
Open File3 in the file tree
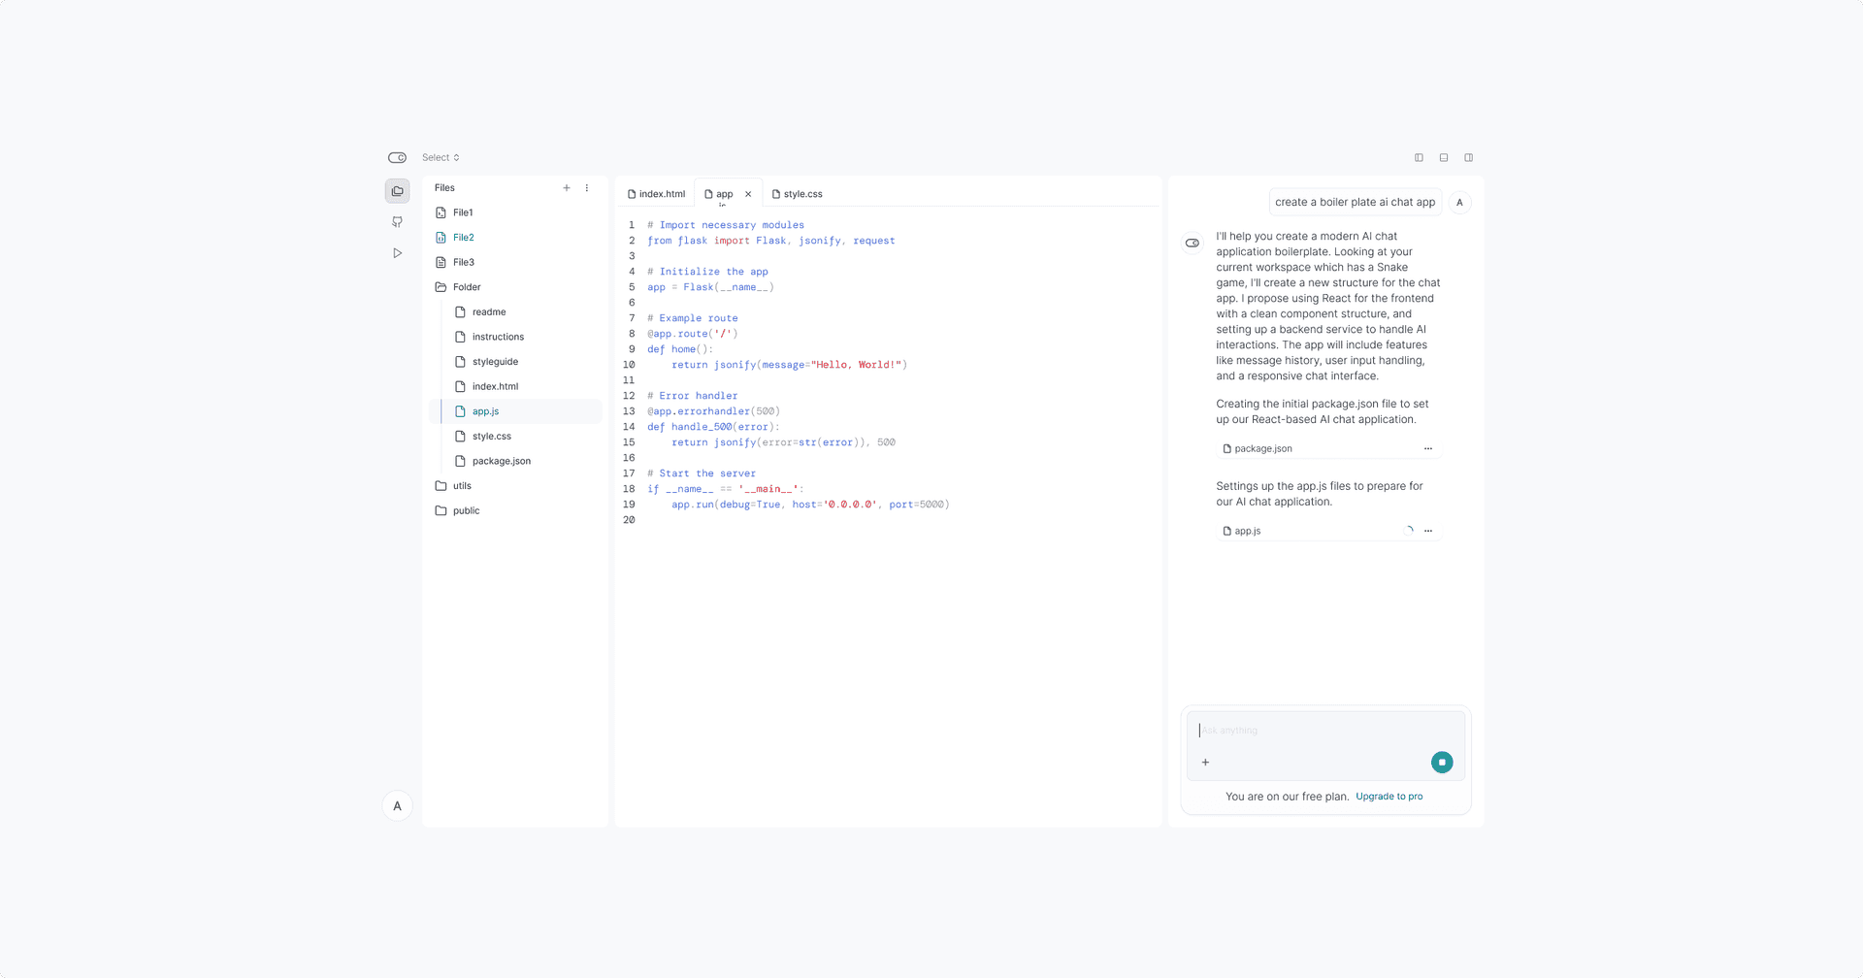(515, 262)
